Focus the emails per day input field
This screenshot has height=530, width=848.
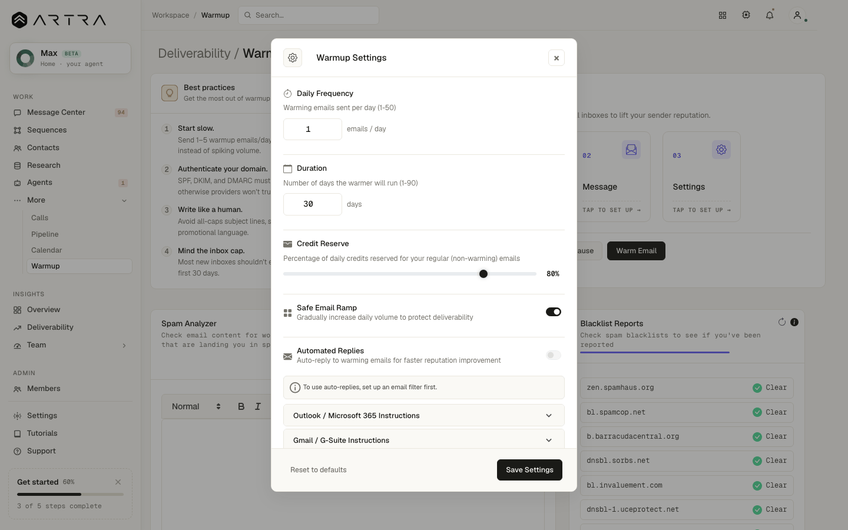click(313, 129)
